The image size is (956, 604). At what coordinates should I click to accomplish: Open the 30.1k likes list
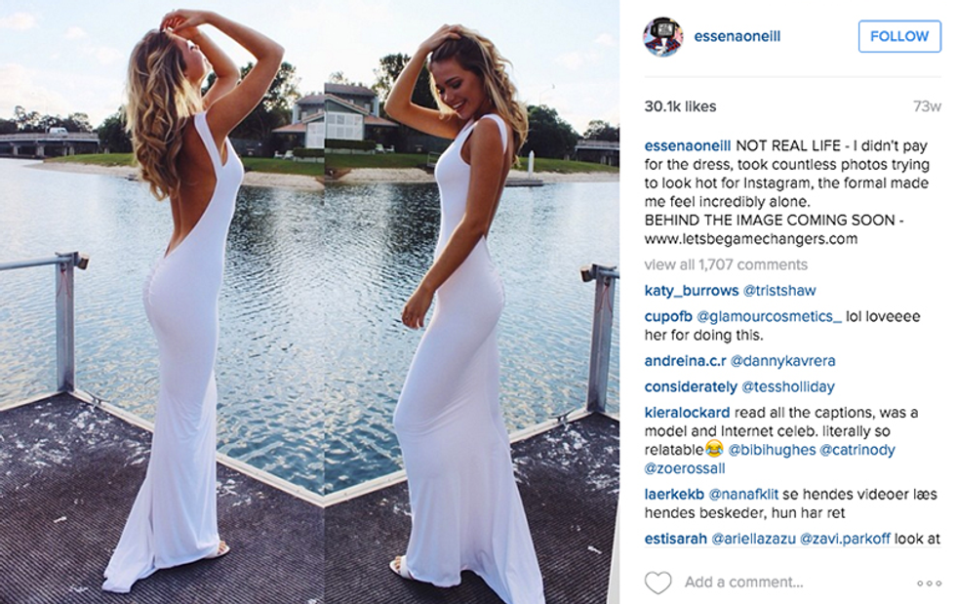(x=681, y=106)
